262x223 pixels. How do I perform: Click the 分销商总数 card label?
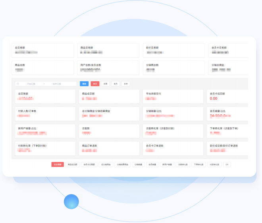(152, 65)
